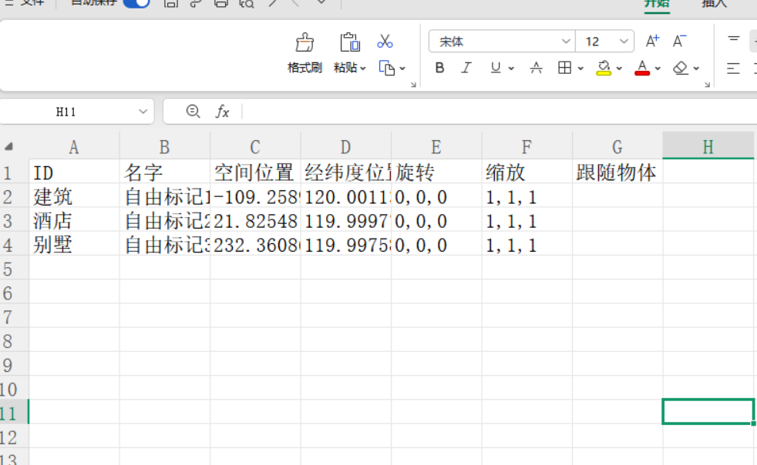Open the 插入 (Insert) tab
Screen dimensions: 757x465
(714, 3)
